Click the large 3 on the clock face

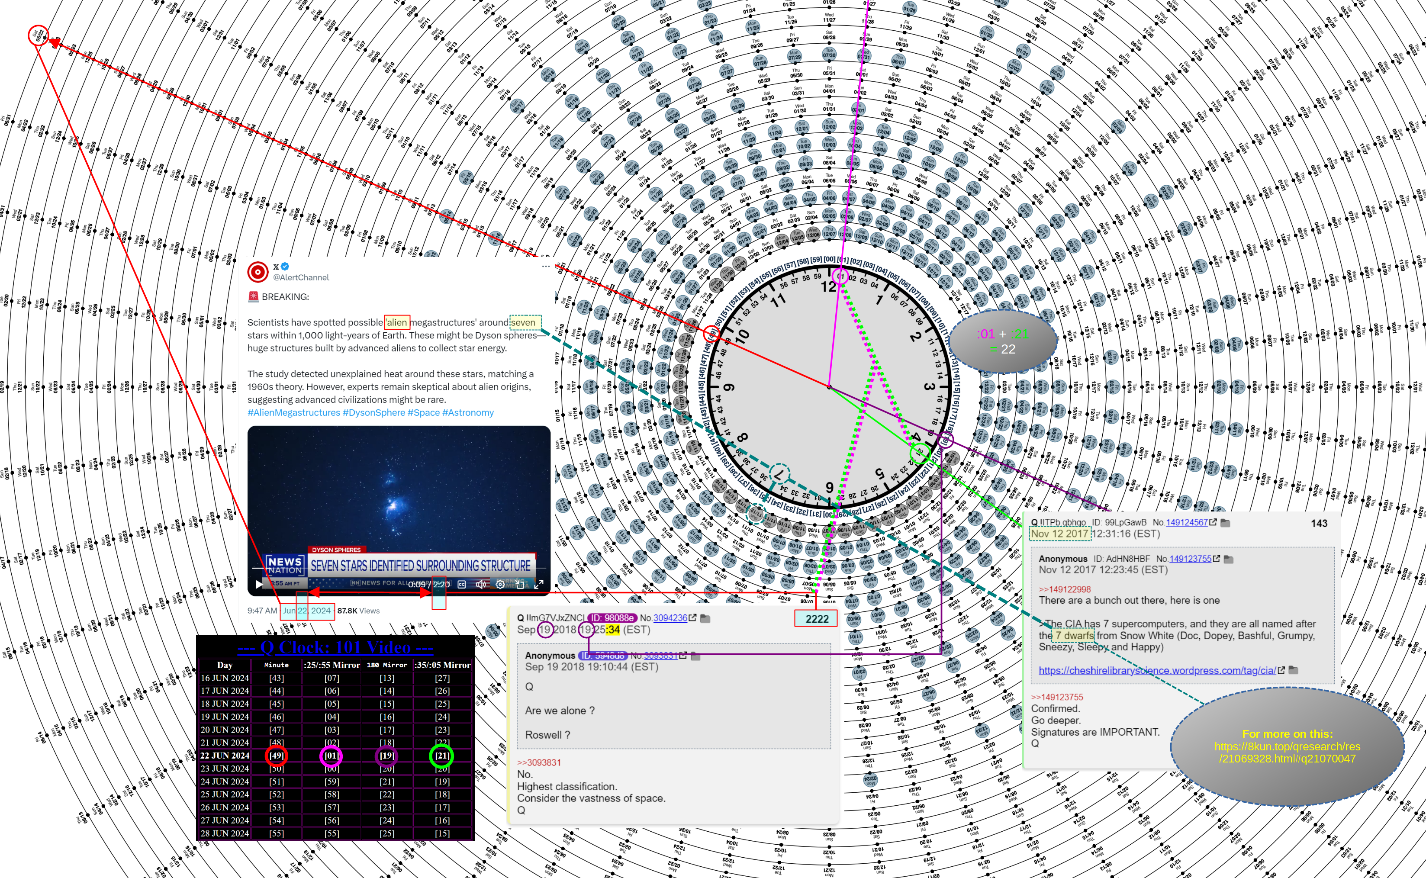929,387
